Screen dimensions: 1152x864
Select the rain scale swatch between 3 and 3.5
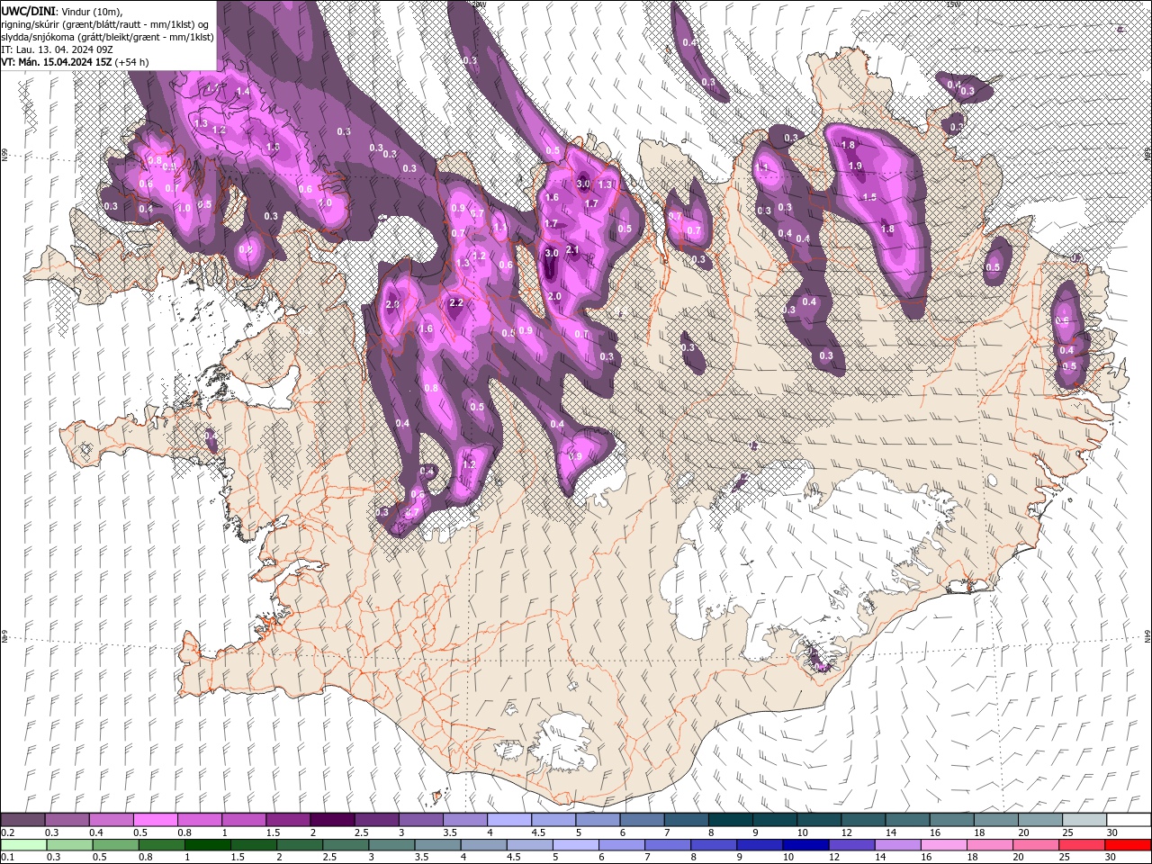391,845
